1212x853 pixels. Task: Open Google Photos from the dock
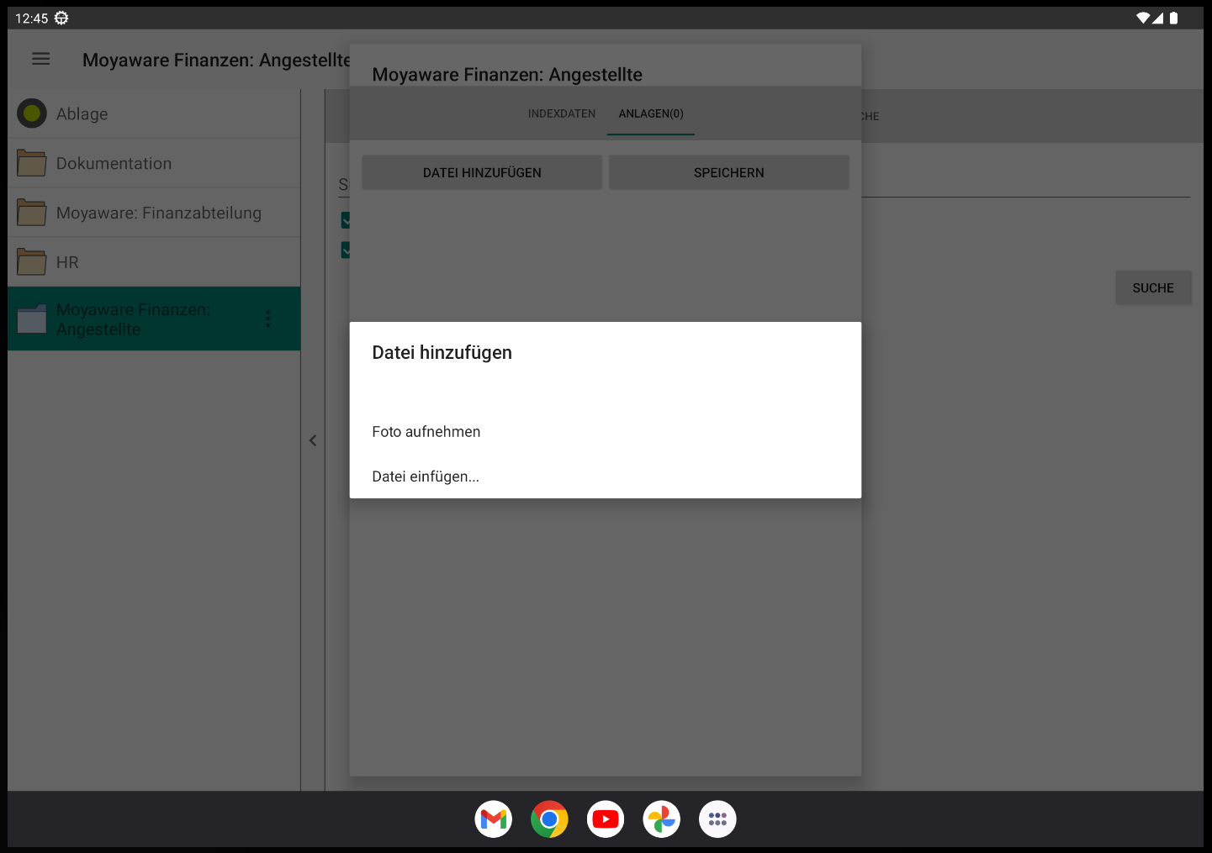pyautogui.click(x=662, y=819)
